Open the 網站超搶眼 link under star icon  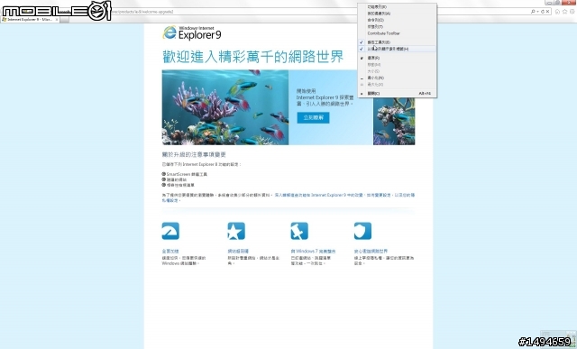point(238,251)
